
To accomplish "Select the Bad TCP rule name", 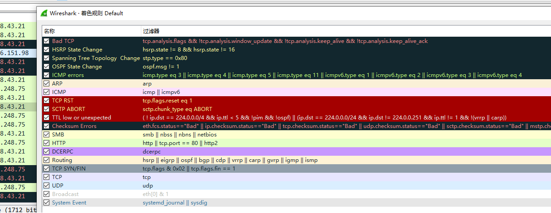I will pyautogui.click(x=63, y=41).
